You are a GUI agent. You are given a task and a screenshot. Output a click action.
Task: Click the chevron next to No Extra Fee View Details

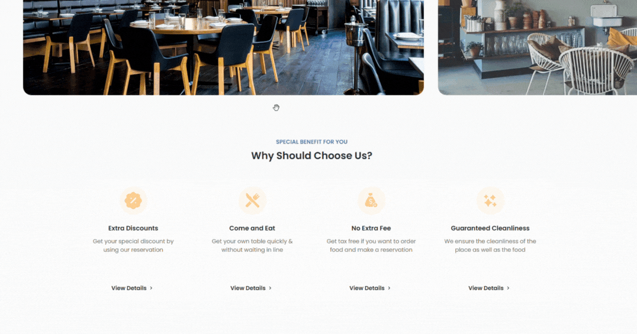[389, 288]
